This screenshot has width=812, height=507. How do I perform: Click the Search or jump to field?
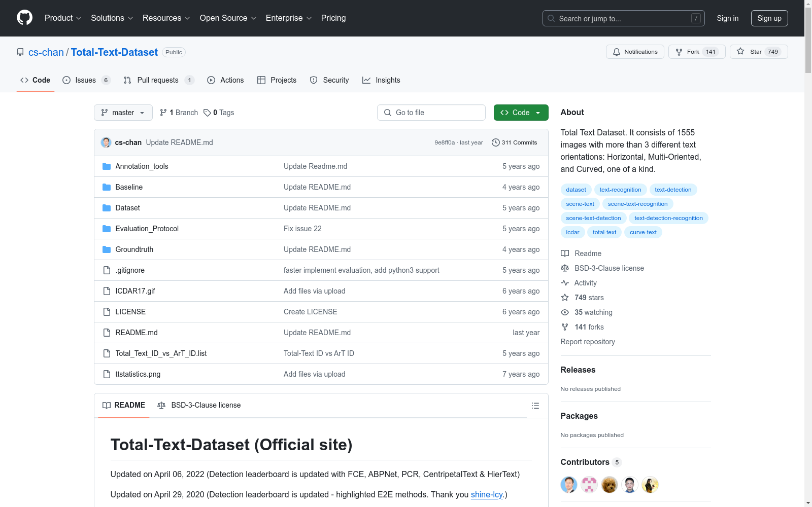[624, 18]
